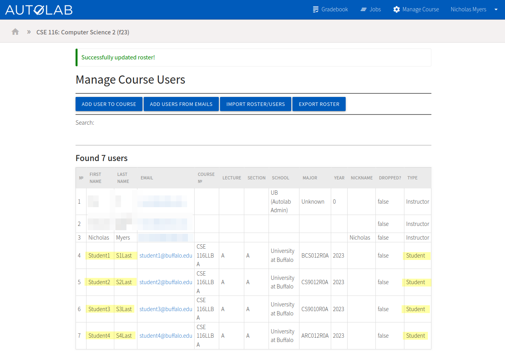Focus the Search input field
Viewport: 505px width, 351px height.
click(x=253, y=136)
